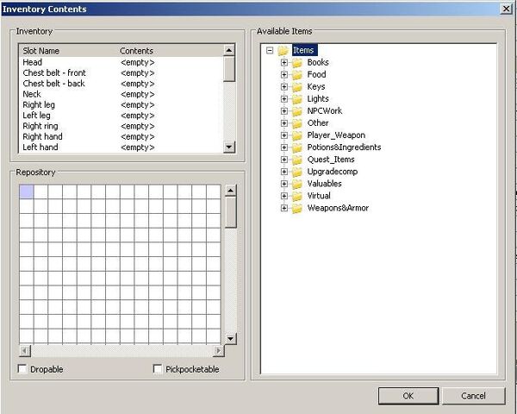Enable the Dropable checkbox
Image resolution: width=517 pixels, height=414 pixels.
(x=22, y=369)
